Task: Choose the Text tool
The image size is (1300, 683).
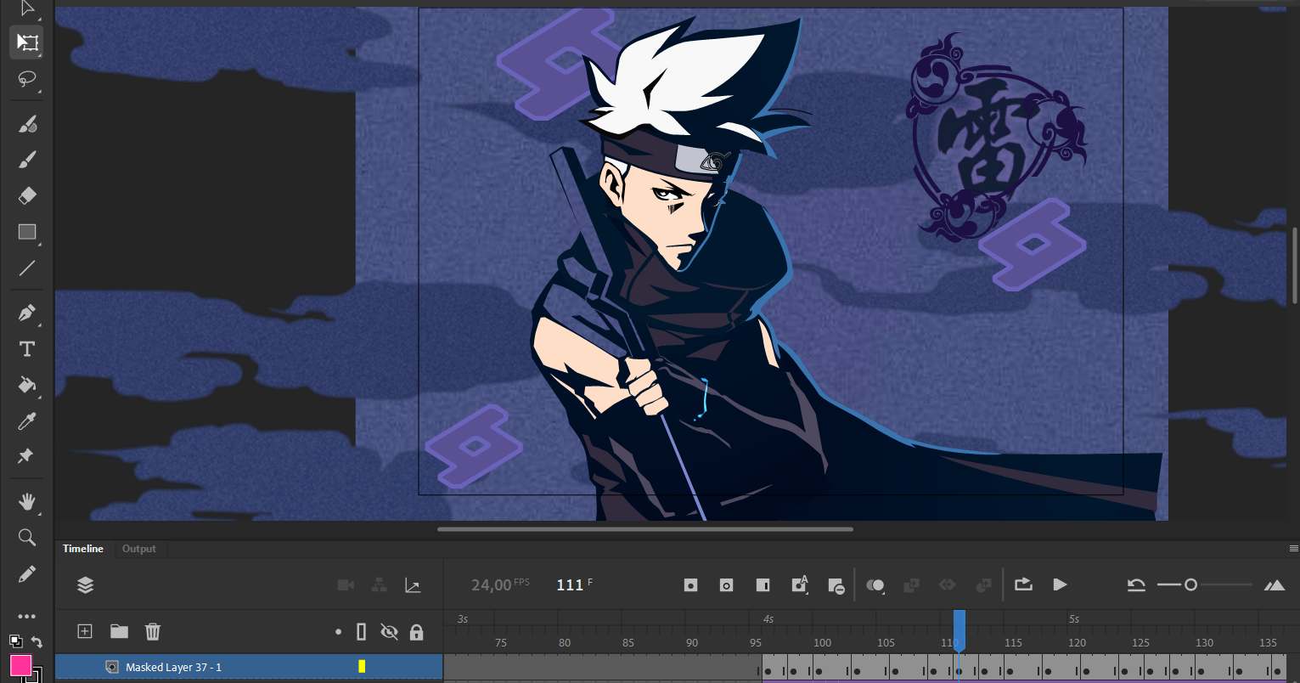Action: (x=27, y=349)
